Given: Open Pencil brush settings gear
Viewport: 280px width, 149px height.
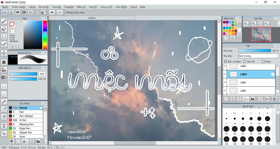Looking at the screenshot, I should tap(41, 108).
